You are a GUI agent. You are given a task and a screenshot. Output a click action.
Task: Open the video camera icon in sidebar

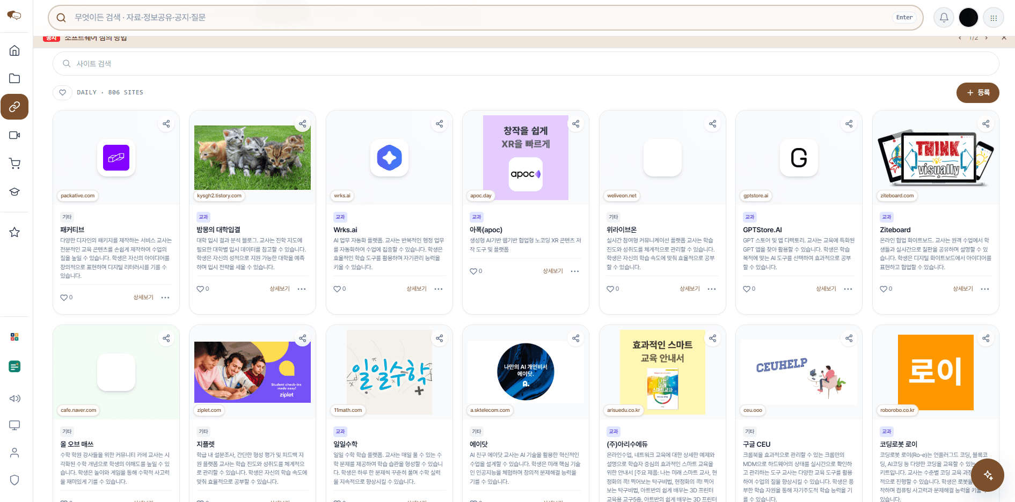click(x=14, y=135)
